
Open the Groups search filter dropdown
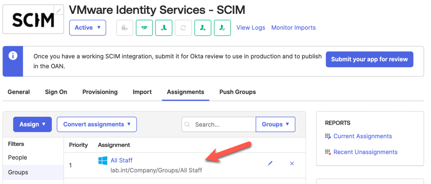pos(275,124)
